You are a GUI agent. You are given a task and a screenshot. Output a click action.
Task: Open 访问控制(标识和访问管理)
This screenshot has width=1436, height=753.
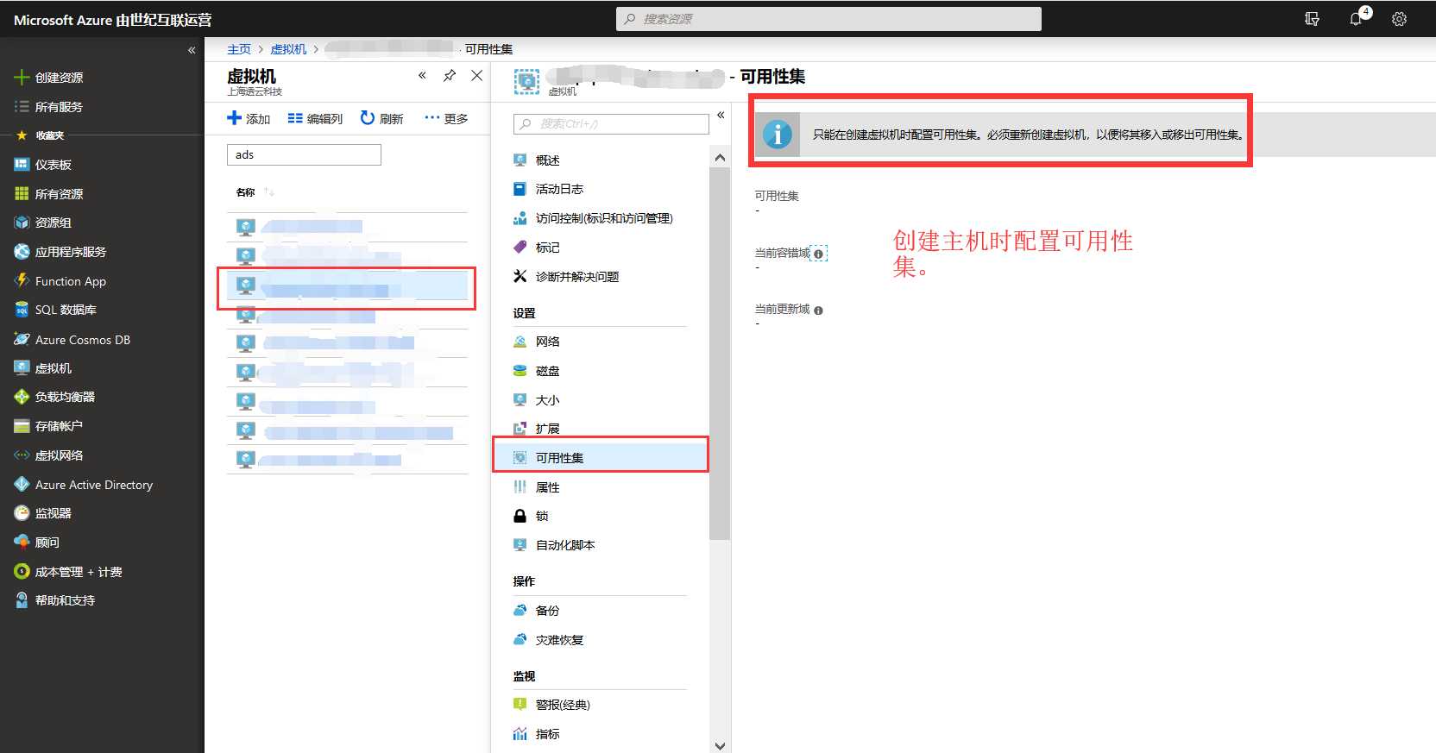(603, 218)
